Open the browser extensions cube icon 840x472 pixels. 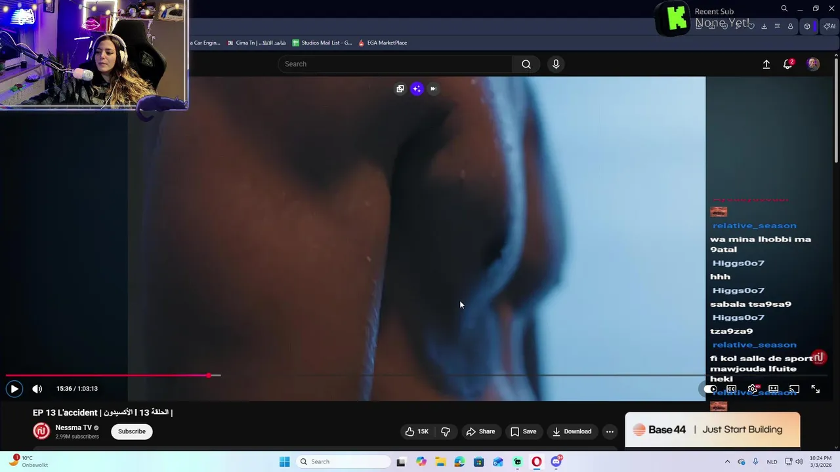tap(807, 26)
